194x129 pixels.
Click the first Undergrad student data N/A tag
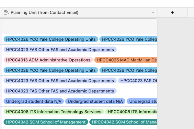click(34, 101)
